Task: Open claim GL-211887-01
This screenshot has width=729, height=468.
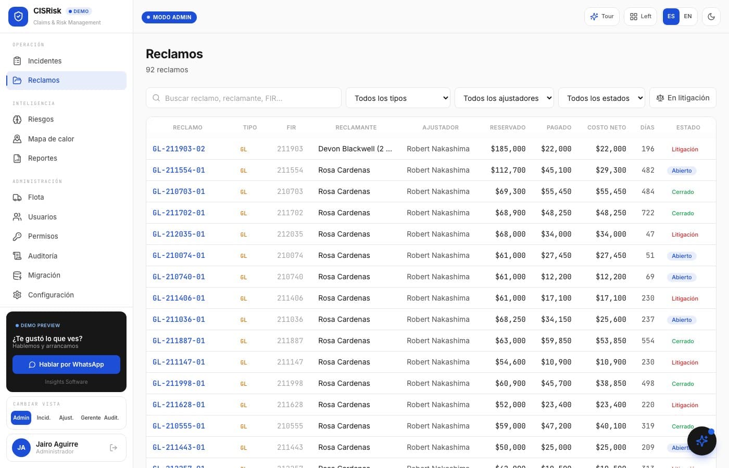Action: pos(179,341)
